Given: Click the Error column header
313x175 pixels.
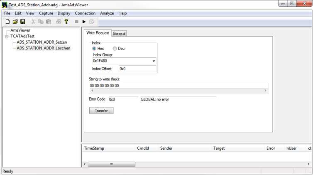Looking at the screenshot, I should pyautogui.click(x=274, y=148).
